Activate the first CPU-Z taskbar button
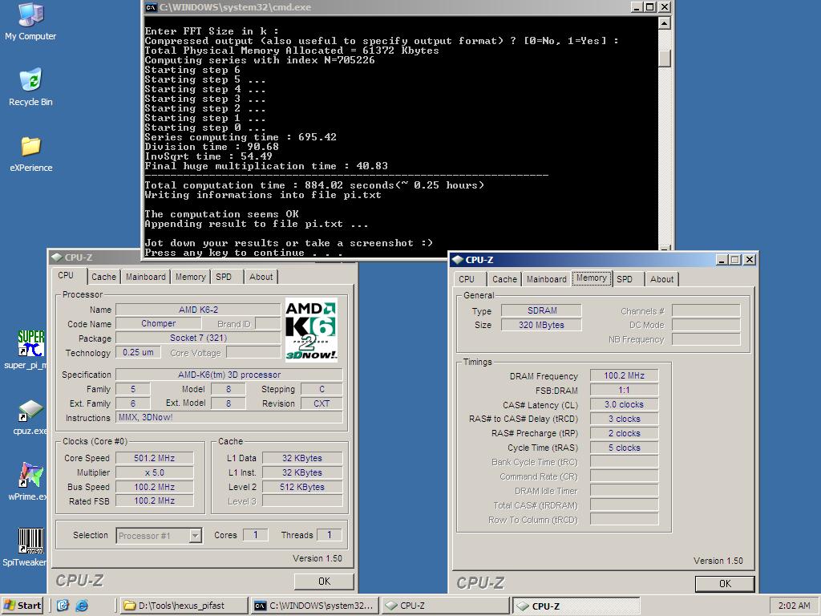 tap(445, 606)
